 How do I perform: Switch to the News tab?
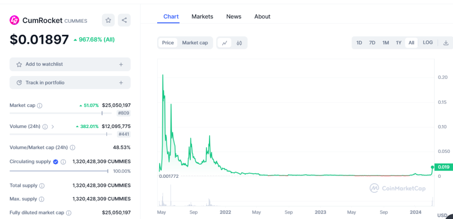click(234, 17)
